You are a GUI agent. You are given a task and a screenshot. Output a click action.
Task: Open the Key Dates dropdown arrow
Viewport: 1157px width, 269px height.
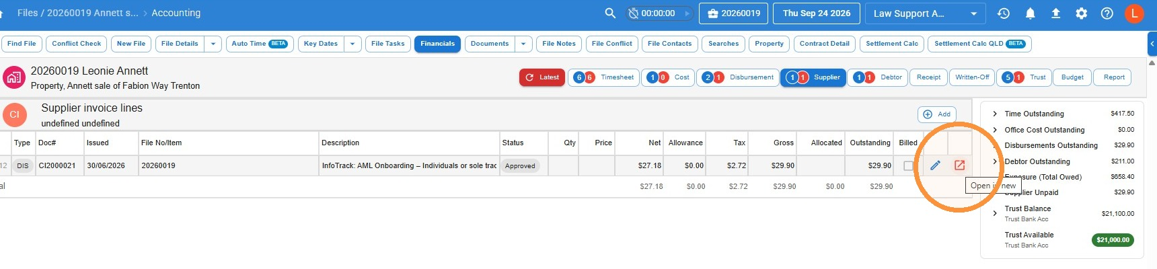click(x=352, y=44)
